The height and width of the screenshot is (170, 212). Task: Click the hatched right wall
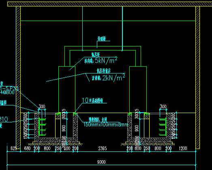coord(197,78)
